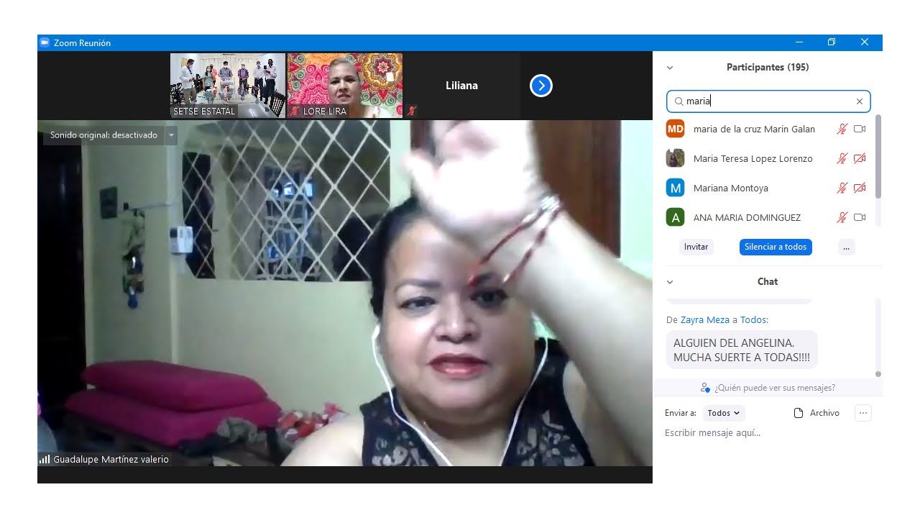Minimize the Zoom Reunión window
Viewport: 920px width, 518px height.
(x=799, y=42)
